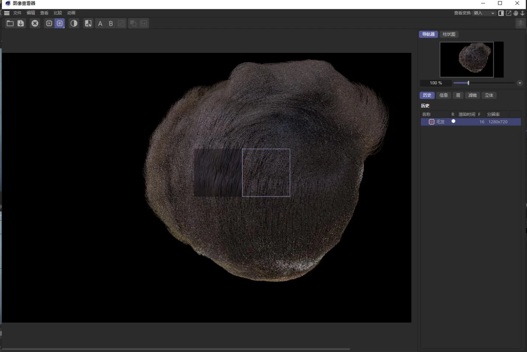Click the save image download icon

[x=21, y=24]
